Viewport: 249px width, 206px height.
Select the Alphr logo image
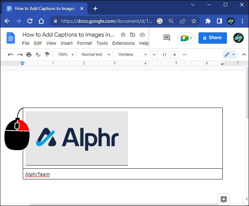tap(77, 138)
